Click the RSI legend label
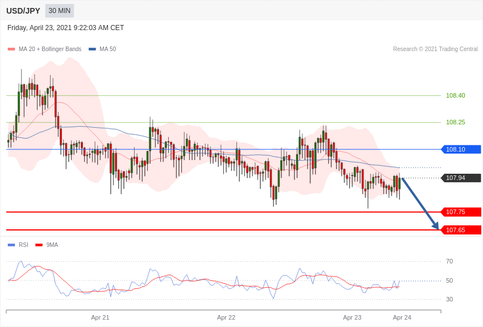483x327 pixels. pos(23,245)
